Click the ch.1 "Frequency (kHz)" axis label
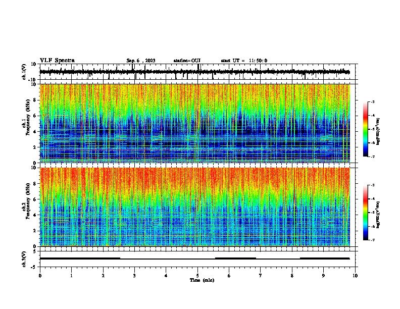 coord(28,117)
